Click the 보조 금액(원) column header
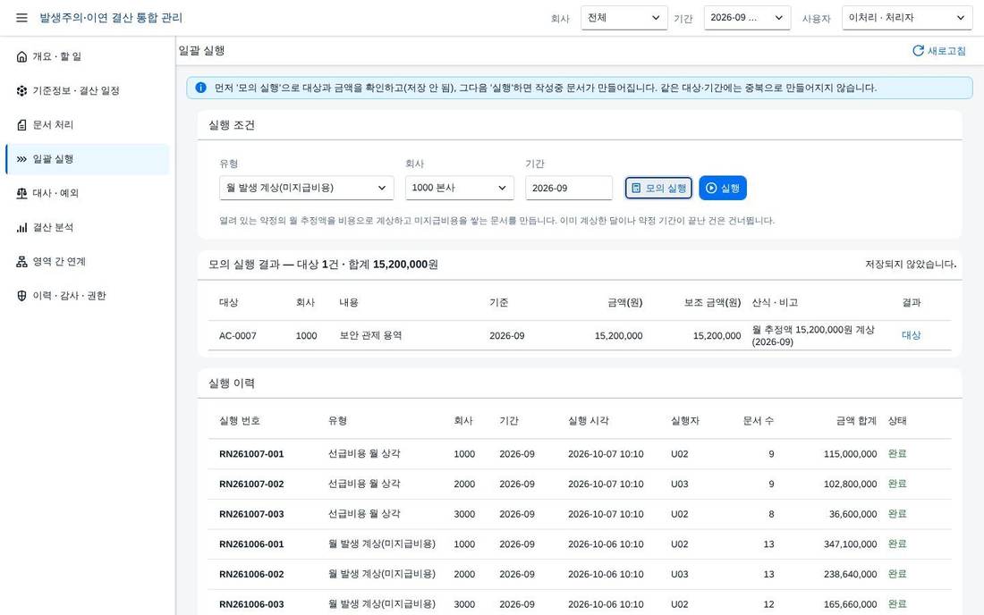 coord(712,303)
